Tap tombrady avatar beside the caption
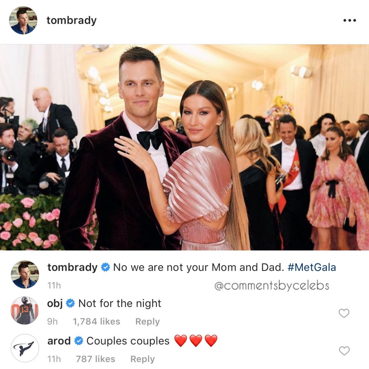This screenshot has width=369, height=369. click(25, 274)
